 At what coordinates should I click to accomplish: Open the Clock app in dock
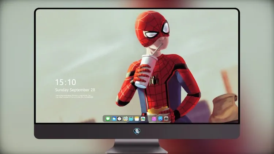119,119
